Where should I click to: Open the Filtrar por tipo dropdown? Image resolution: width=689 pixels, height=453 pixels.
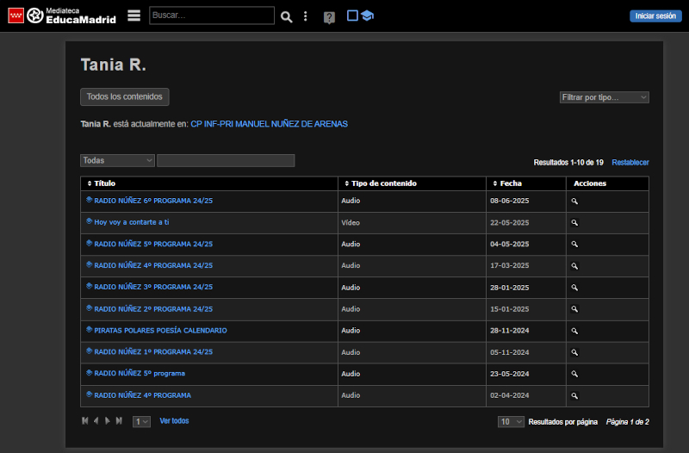coord(604,97)
